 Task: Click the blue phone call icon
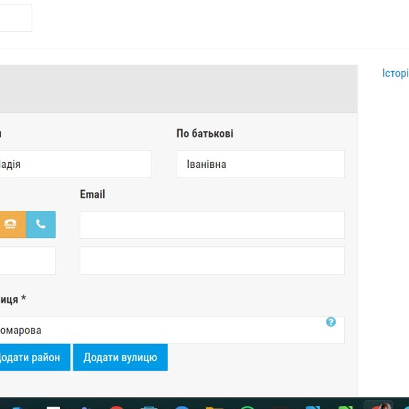41,224
